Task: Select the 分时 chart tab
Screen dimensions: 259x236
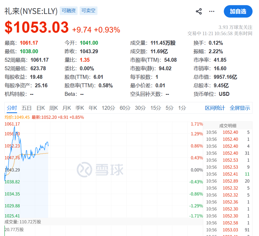Action: (12, 108)
